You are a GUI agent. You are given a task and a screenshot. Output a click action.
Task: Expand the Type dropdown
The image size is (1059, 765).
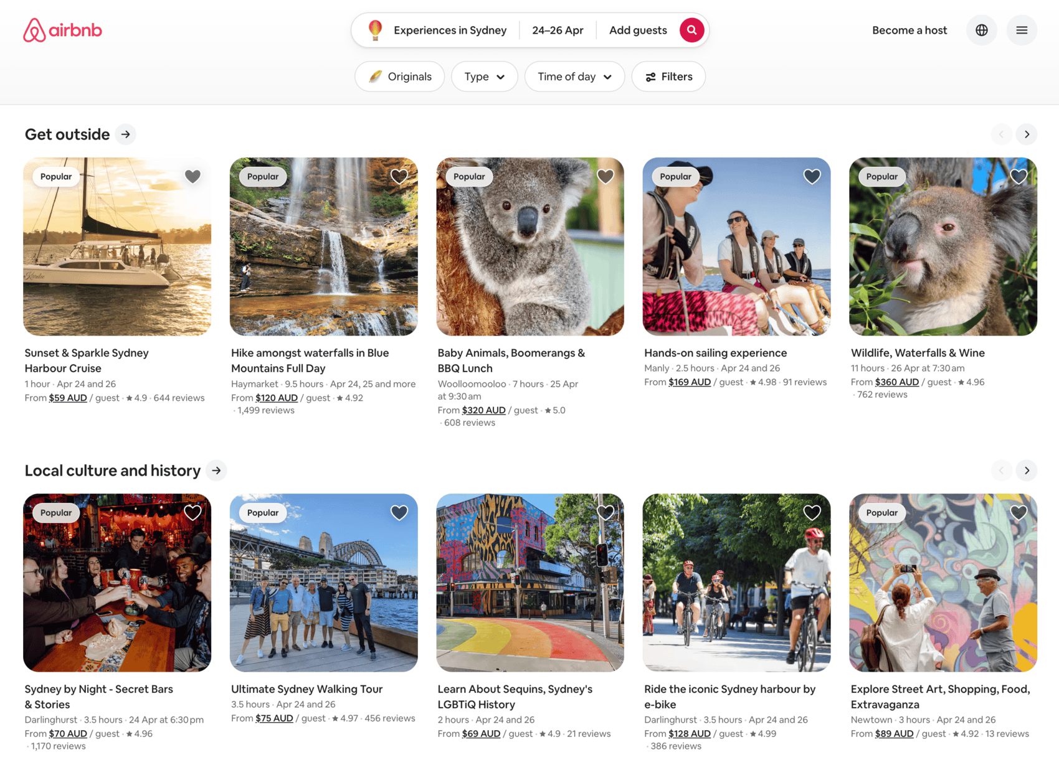click(485, 76)
